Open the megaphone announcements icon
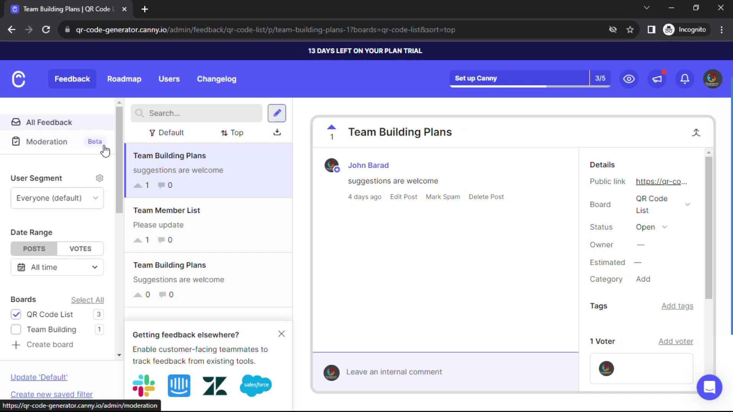The image size is (733, 412). pyautogui.click(x=657, y=79)
